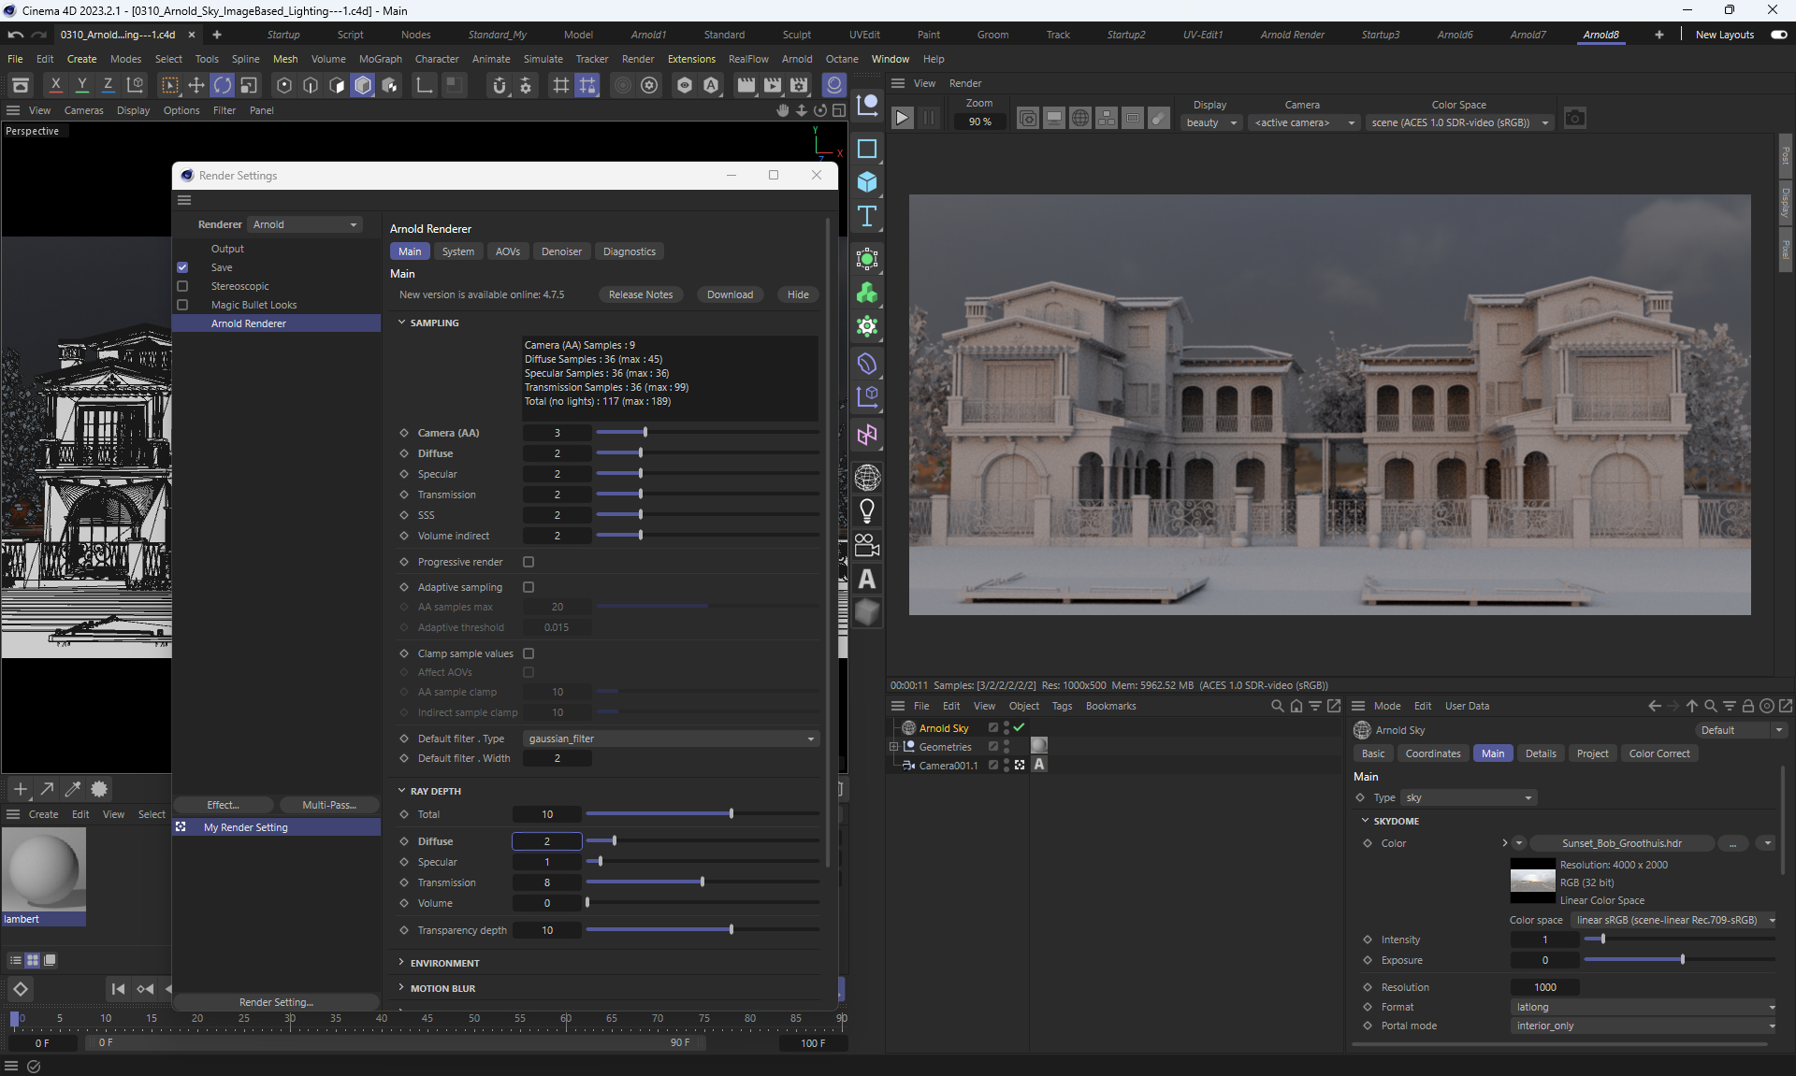Screen dimensions: 1796x1076
Task: Open the Default filter Type dropdown
Action: [x=671, y=739]
